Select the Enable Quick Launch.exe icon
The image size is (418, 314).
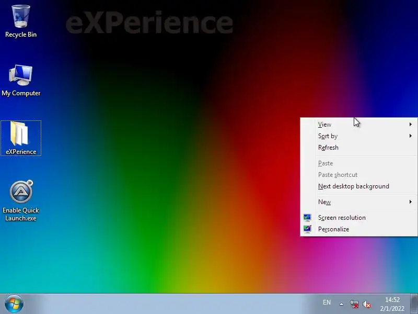tap(21, 201)
